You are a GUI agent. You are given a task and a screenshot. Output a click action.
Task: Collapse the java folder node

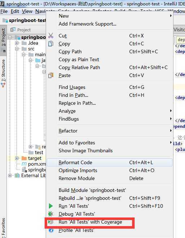30,60
